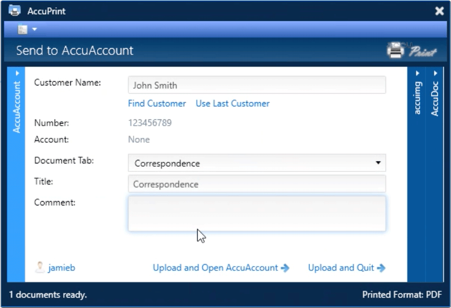Click inside the Comment text box

(x=256, y=213)
